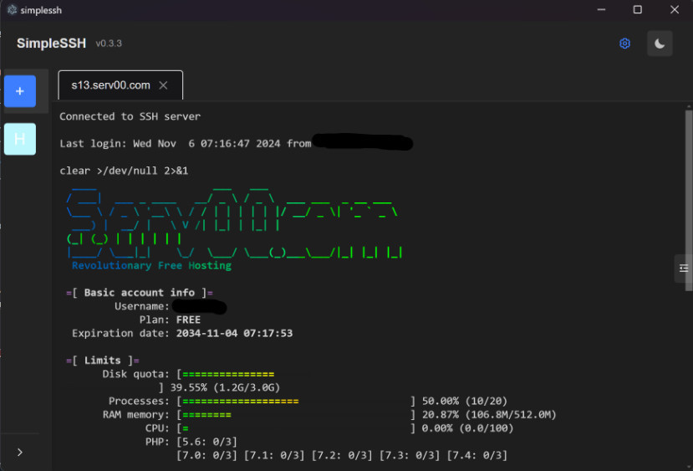The width and height of the screenshot is (693, 471).
Task: Open settings via the blue gear icon
Action: pos(624,44)
